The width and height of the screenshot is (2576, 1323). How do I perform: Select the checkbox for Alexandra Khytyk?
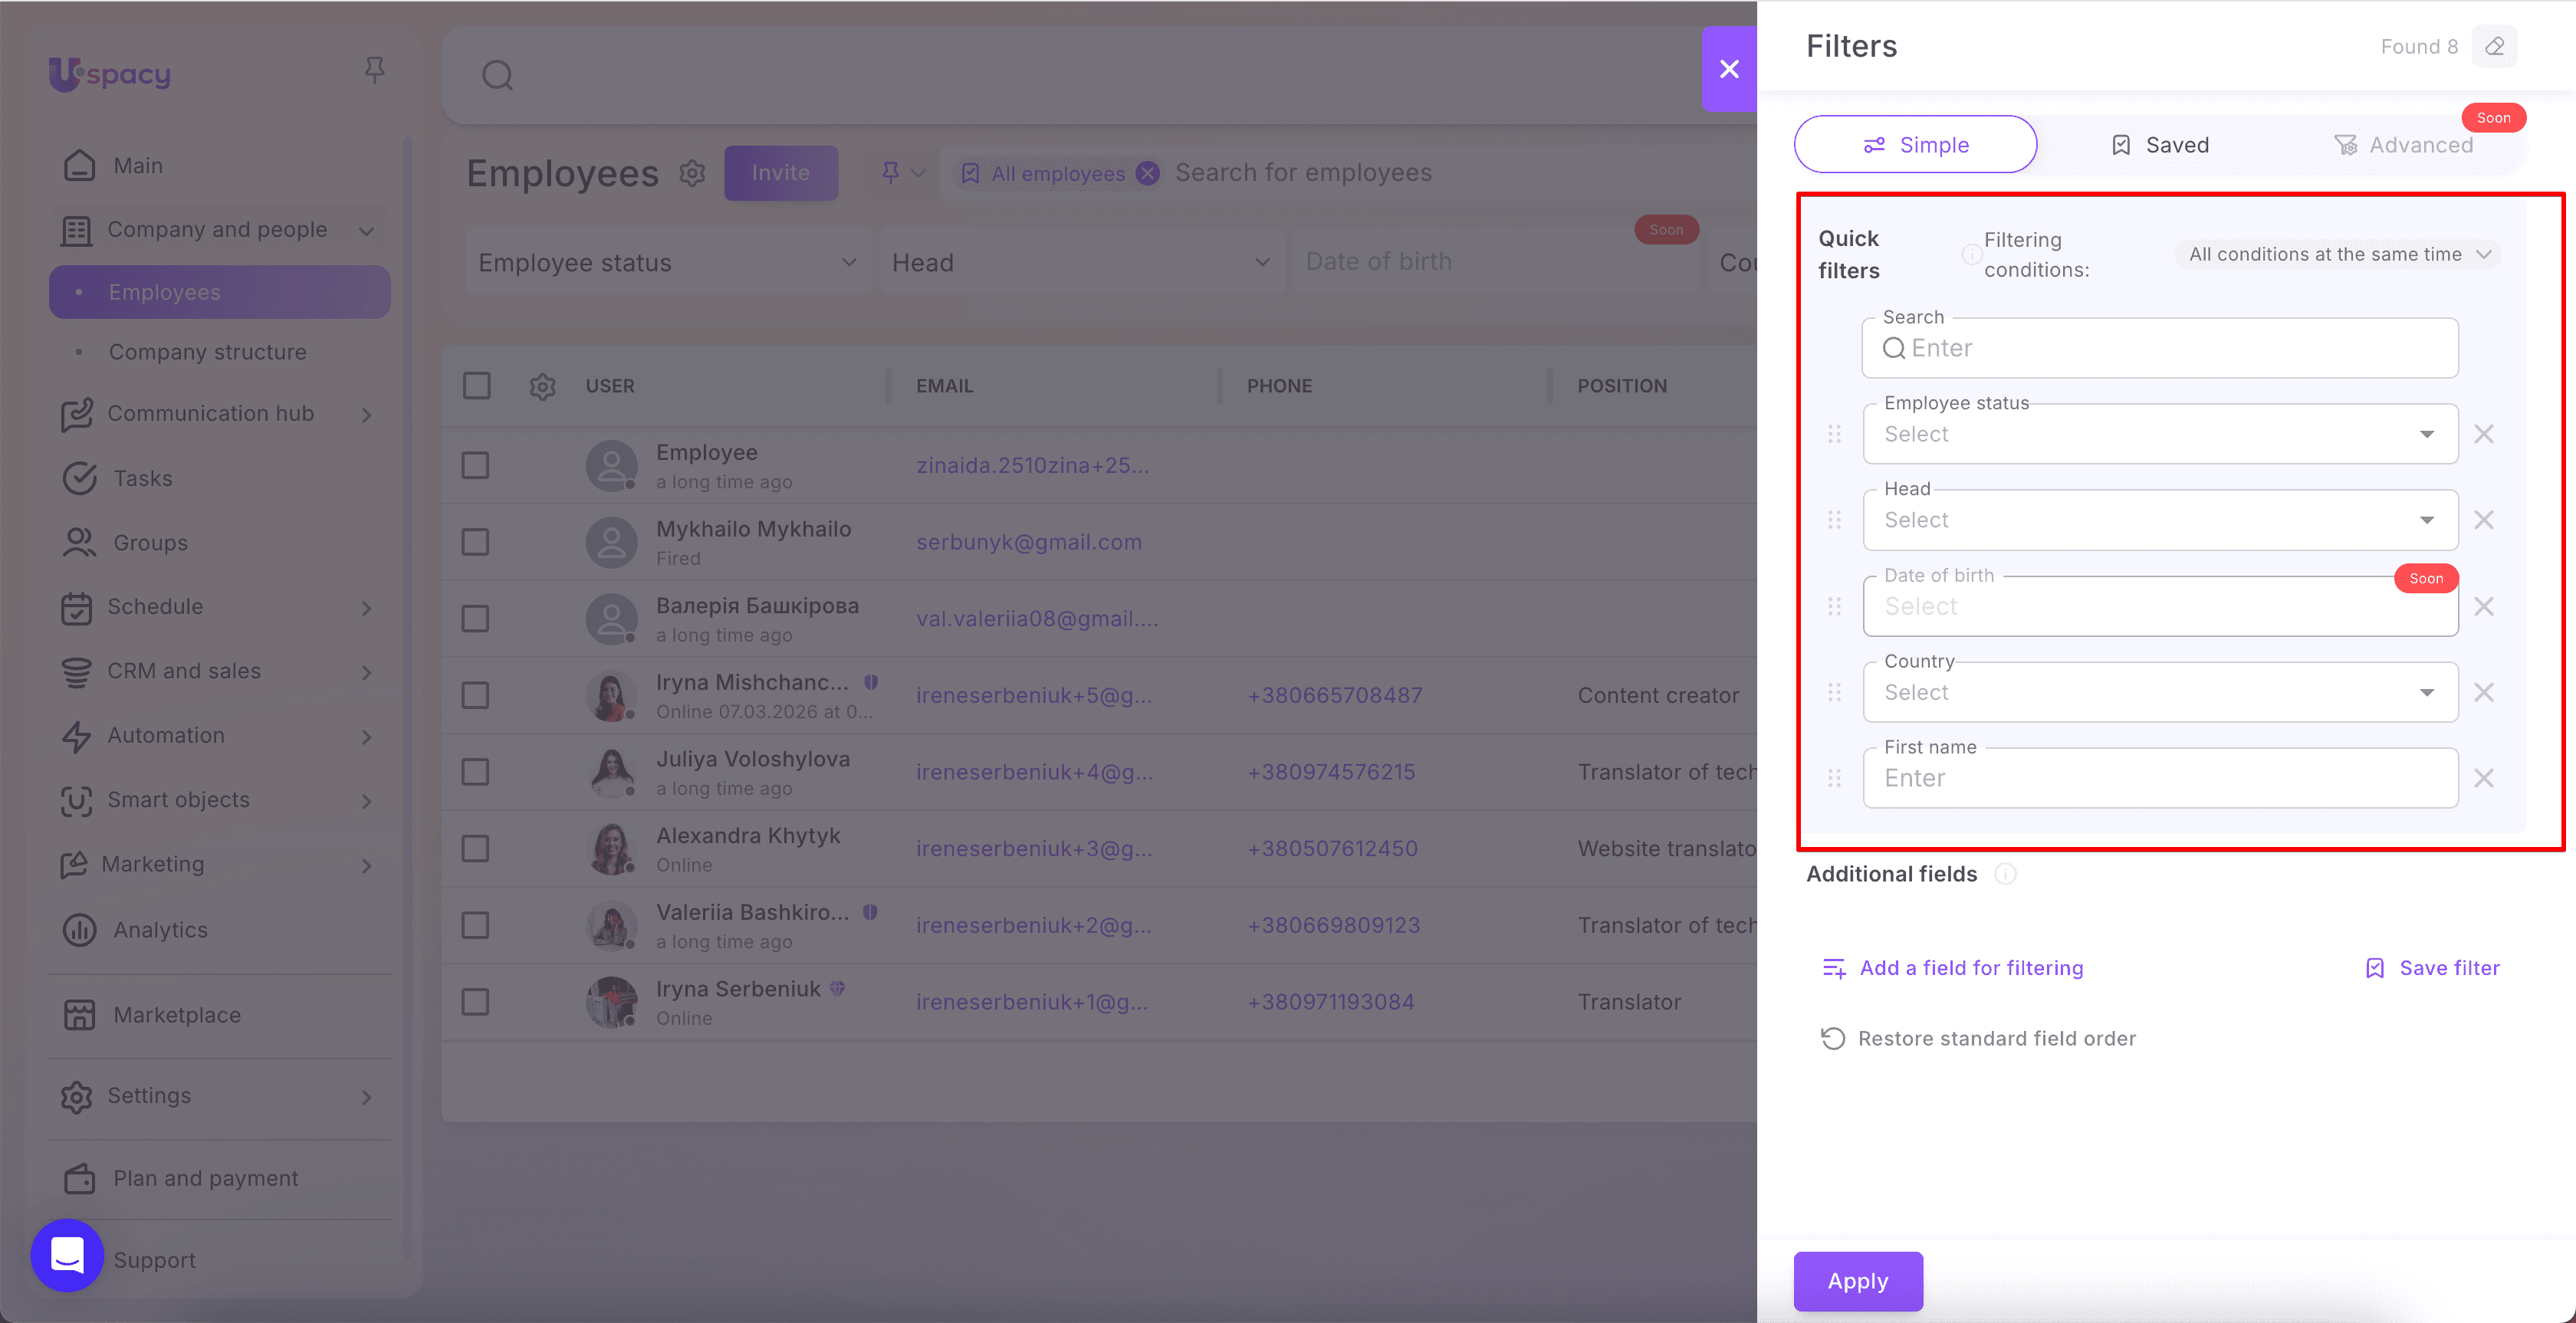[475, 849]
